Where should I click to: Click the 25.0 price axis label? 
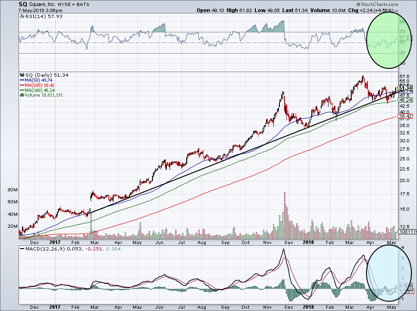point(404,159)
